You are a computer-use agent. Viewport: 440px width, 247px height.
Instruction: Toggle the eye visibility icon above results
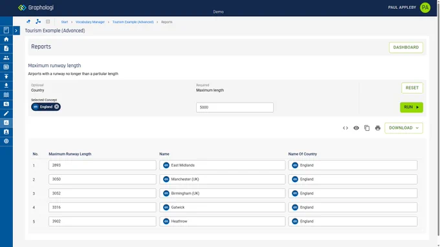(x=356, y=128)
